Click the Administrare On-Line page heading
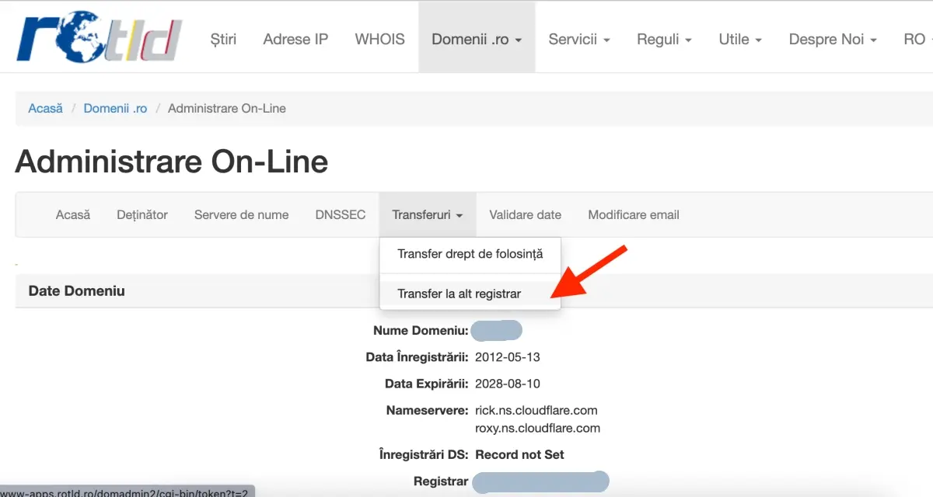 [x=172, y=162]
